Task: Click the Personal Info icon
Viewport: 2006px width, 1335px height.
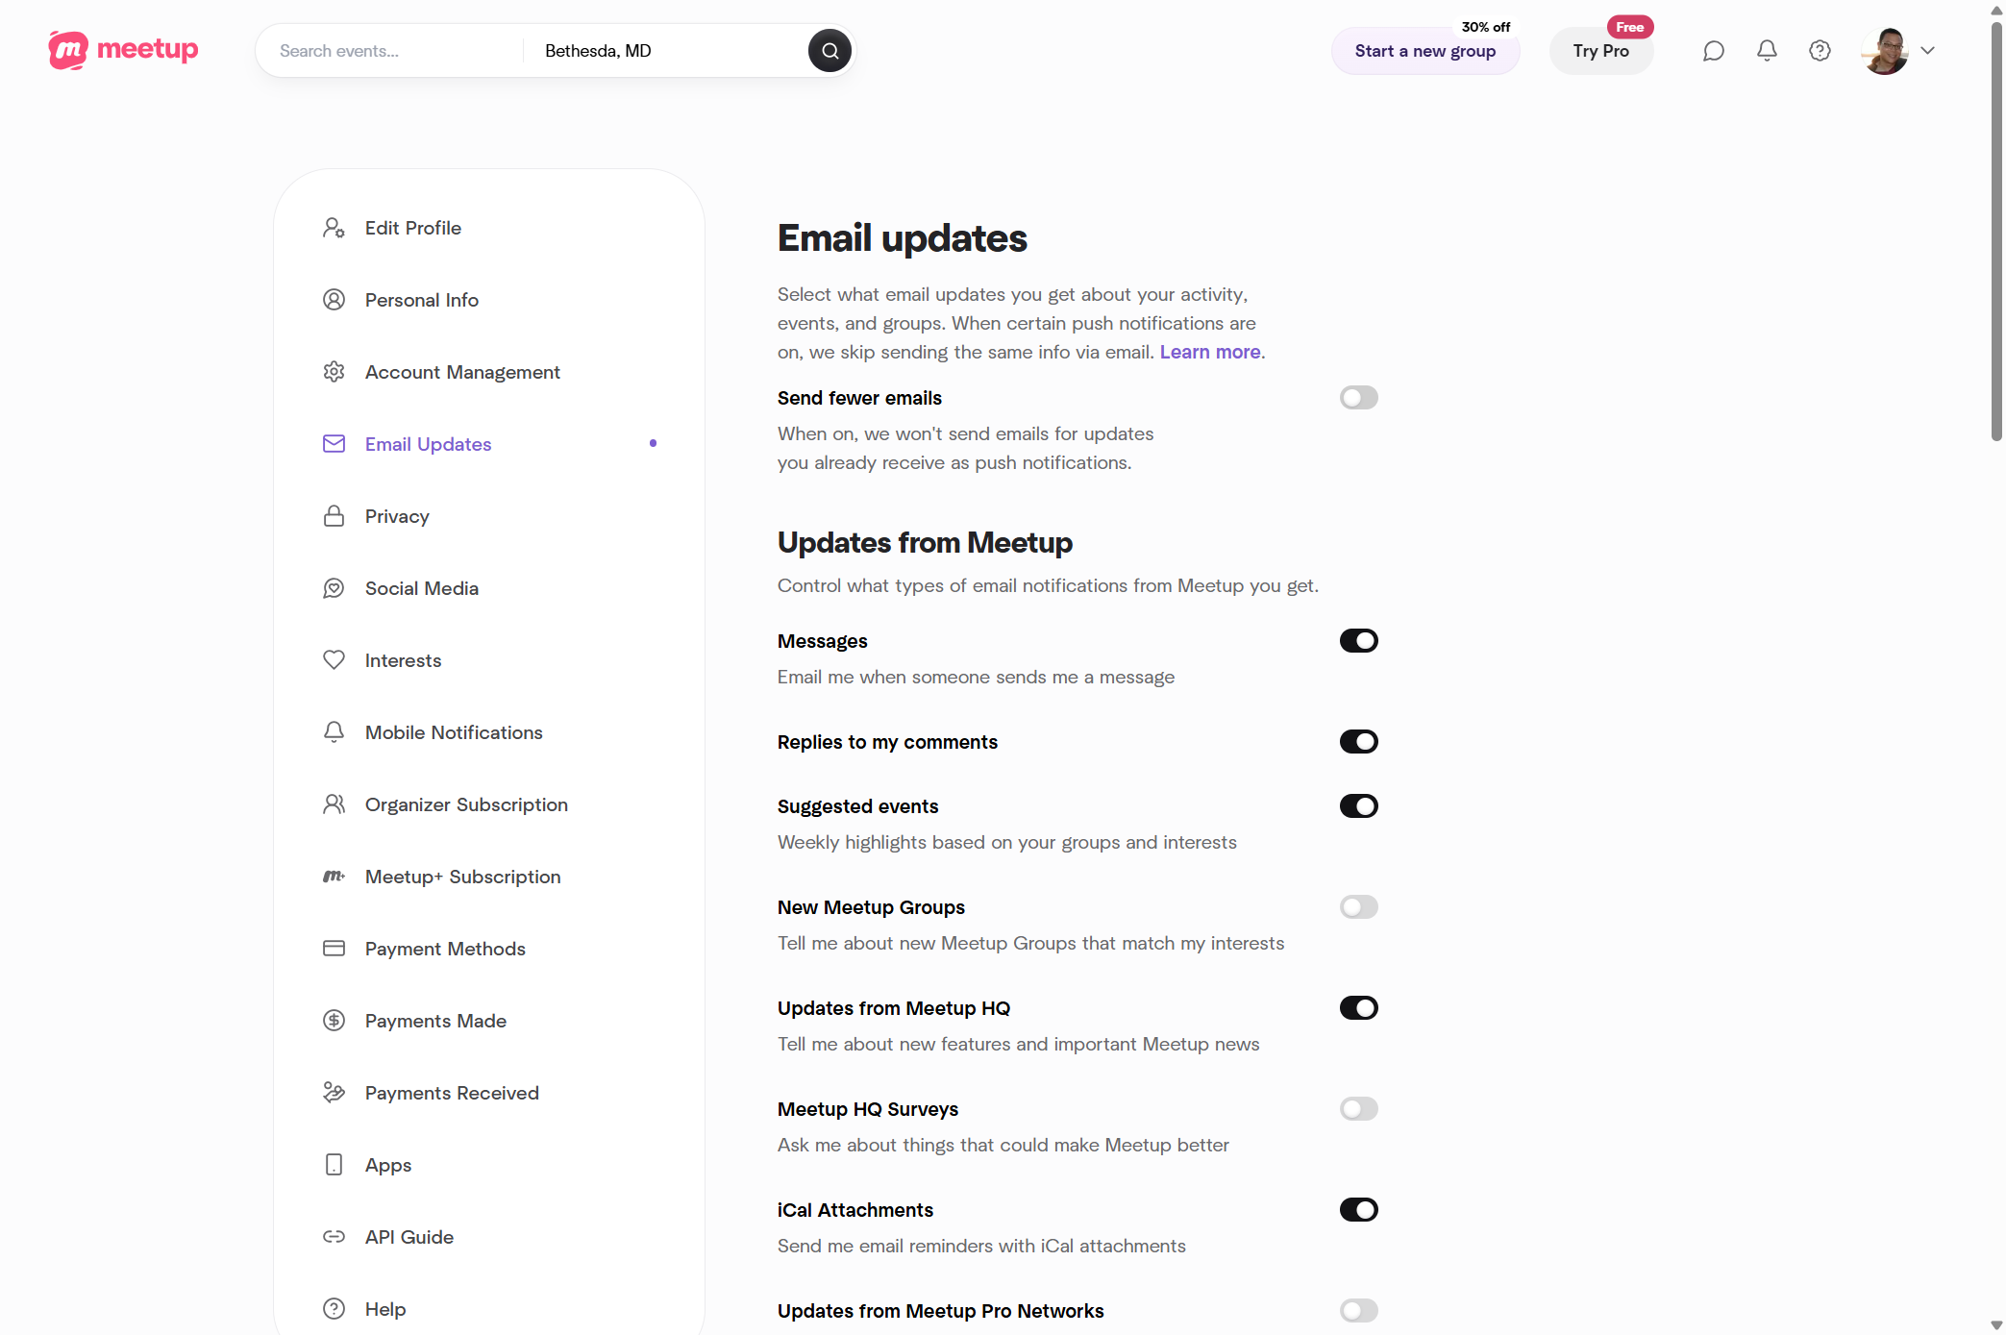Action: point(334,300)
